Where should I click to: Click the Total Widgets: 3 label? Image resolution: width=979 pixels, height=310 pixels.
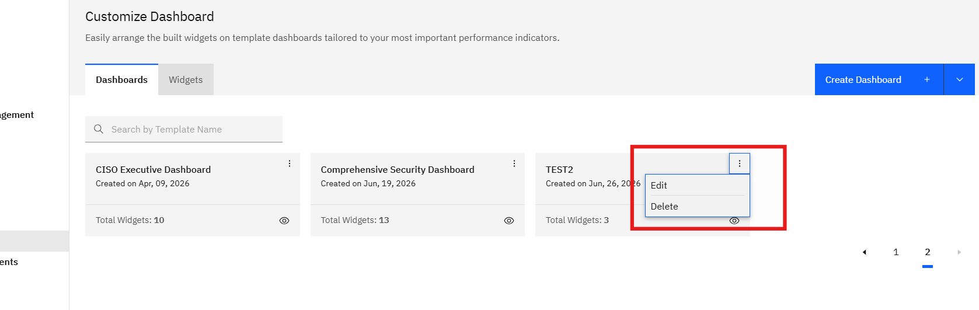[577, 220]
